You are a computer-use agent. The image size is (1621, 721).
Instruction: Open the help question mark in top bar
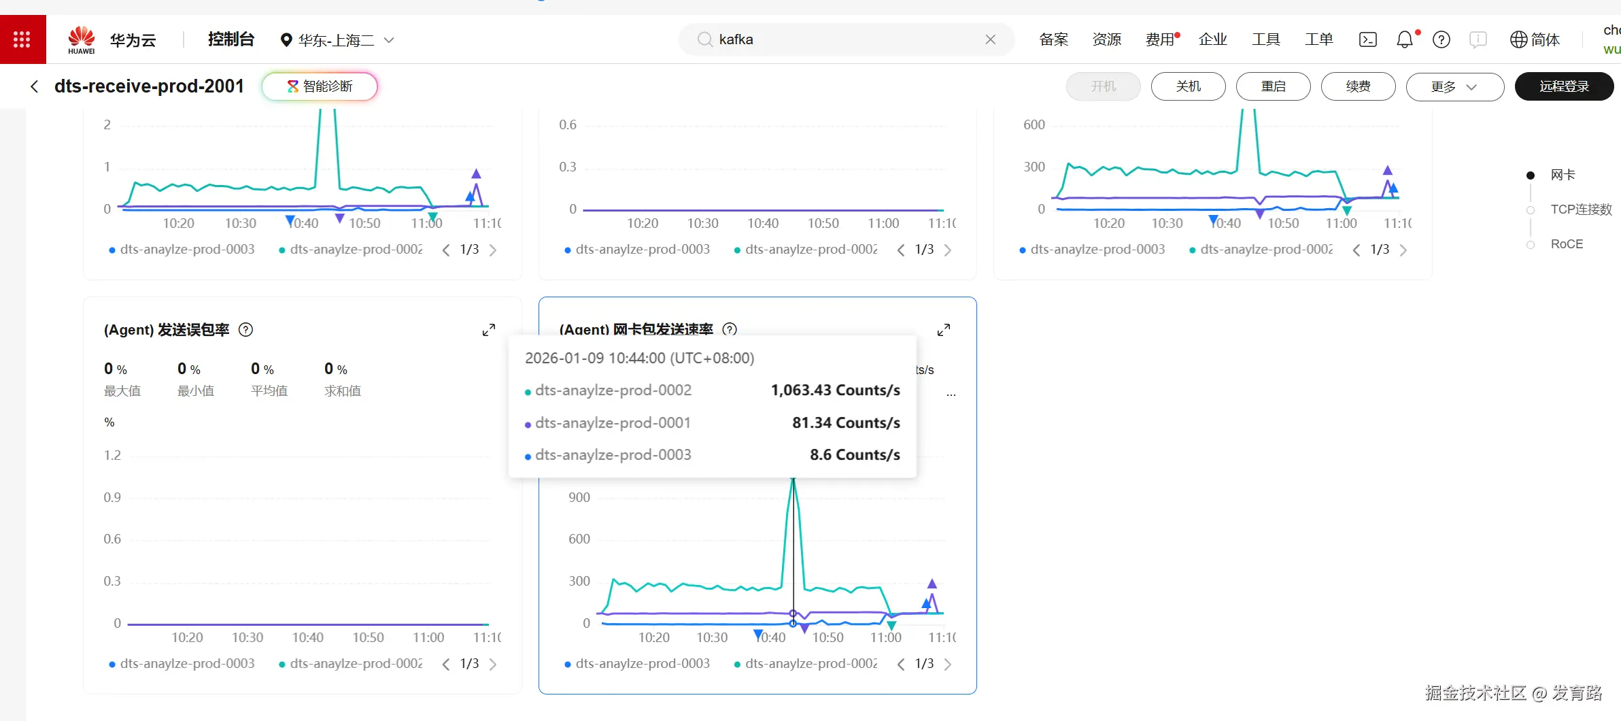1441,39
